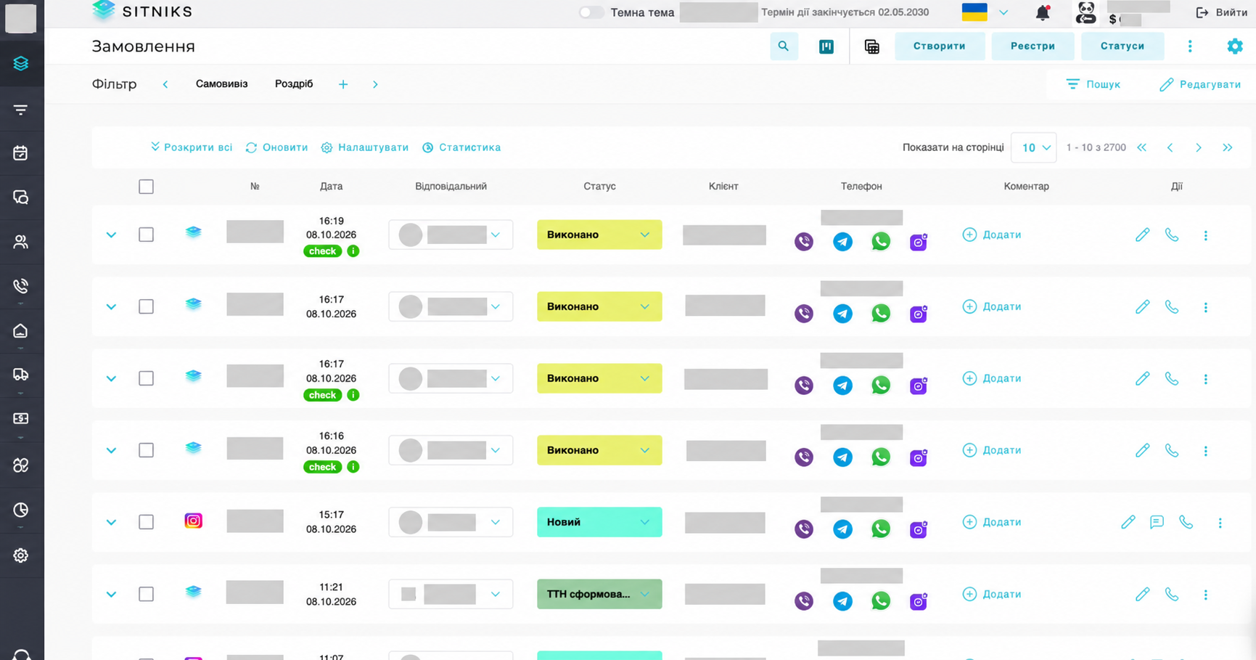1256x660 pixels.
Task: Switch to the kanban board view icon
Action: [826, 46]
